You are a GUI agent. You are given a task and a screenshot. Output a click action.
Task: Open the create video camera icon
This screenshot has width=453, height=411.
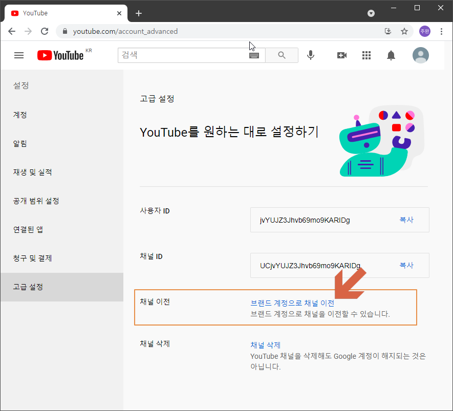[x=342, y=55]
